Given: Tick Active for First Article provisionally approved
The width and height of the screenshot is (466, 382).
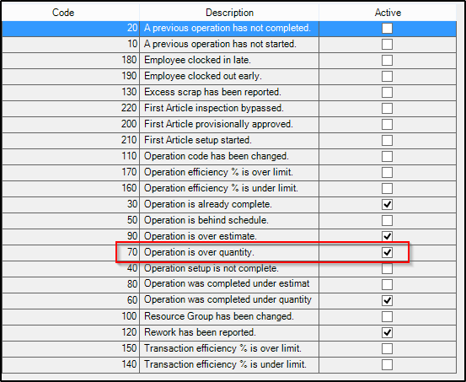Looking at the screenshot, I should 387,124.
